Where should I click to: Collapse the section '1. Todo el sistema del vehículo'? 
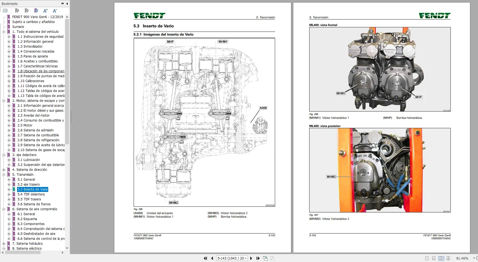tap(4, 31)
